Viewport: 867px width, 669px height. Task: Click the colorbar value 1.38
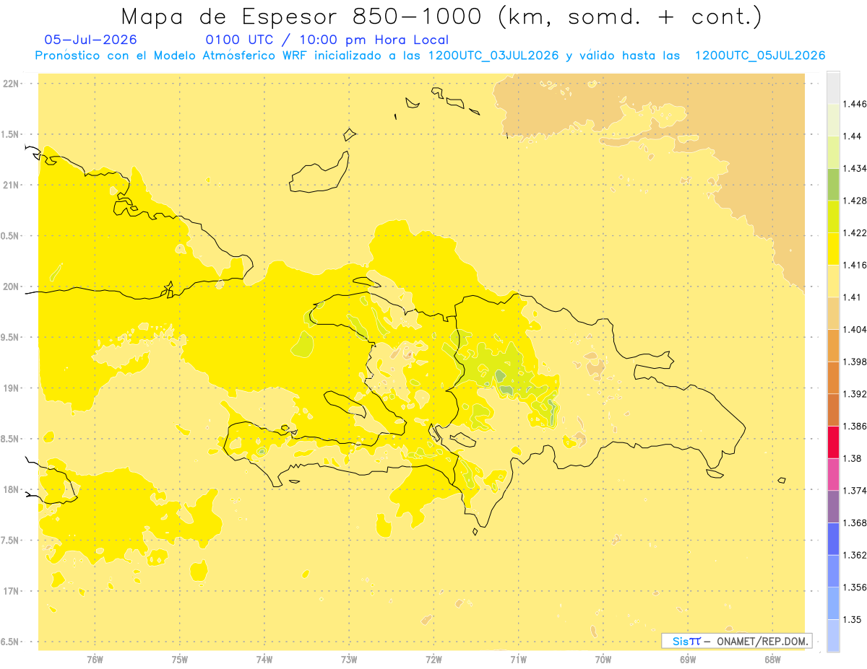852,458
